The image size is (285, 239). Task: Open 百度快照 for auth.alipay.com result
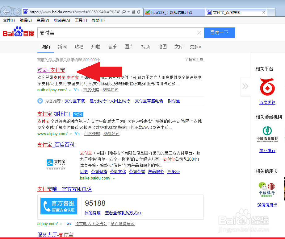[91, 90]
